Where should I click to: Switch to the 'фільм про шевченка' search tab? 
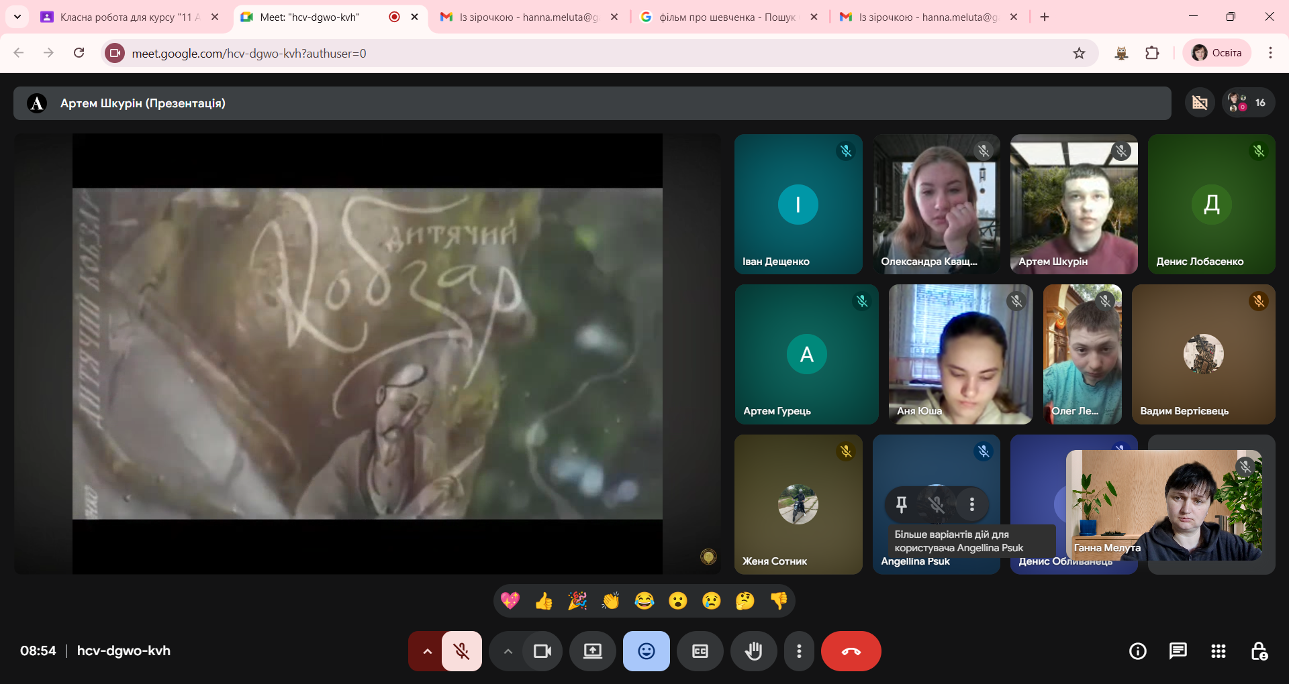pyautogui.click(x=728, y=17)
